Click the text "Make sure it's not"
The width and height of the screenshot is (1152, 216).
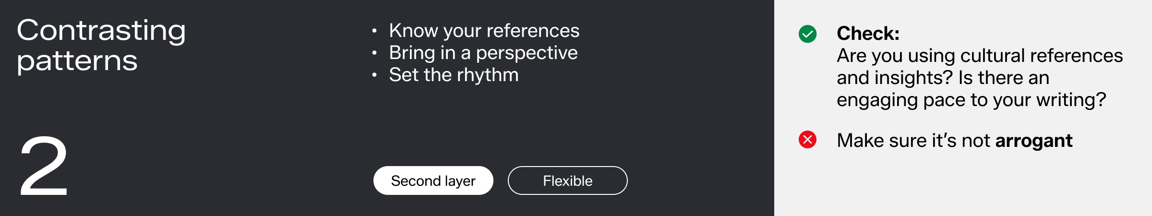913,141
